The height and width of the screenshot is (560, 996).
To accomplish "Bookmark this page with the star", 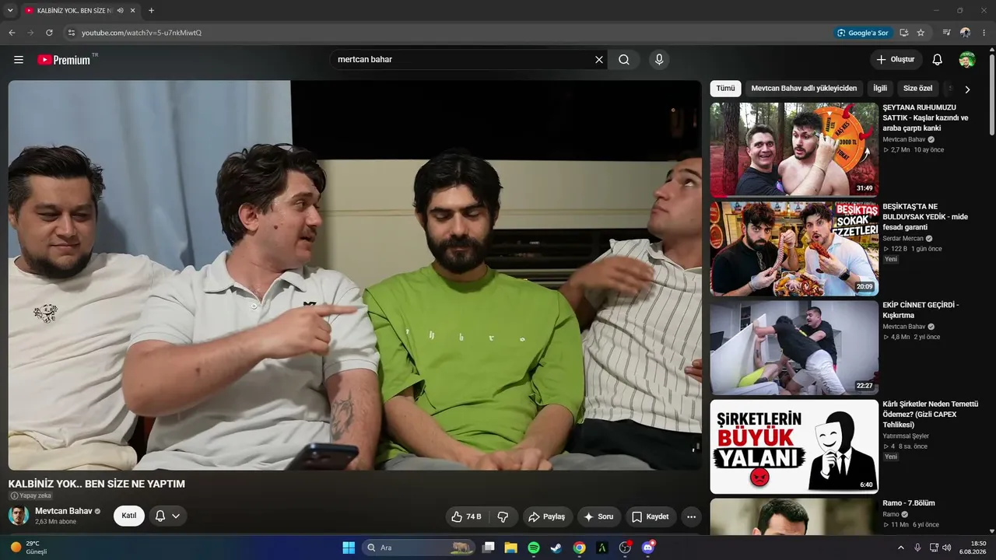I will pos(921,33).
